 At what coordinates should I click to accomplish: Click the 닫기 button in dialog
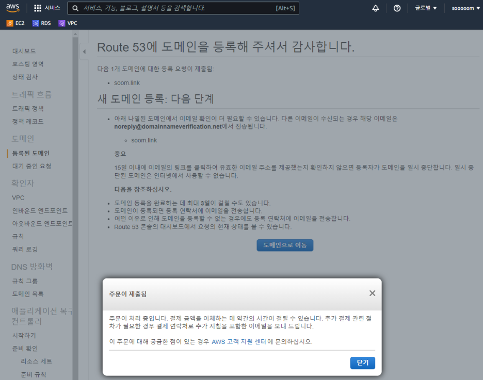point(363,363)
